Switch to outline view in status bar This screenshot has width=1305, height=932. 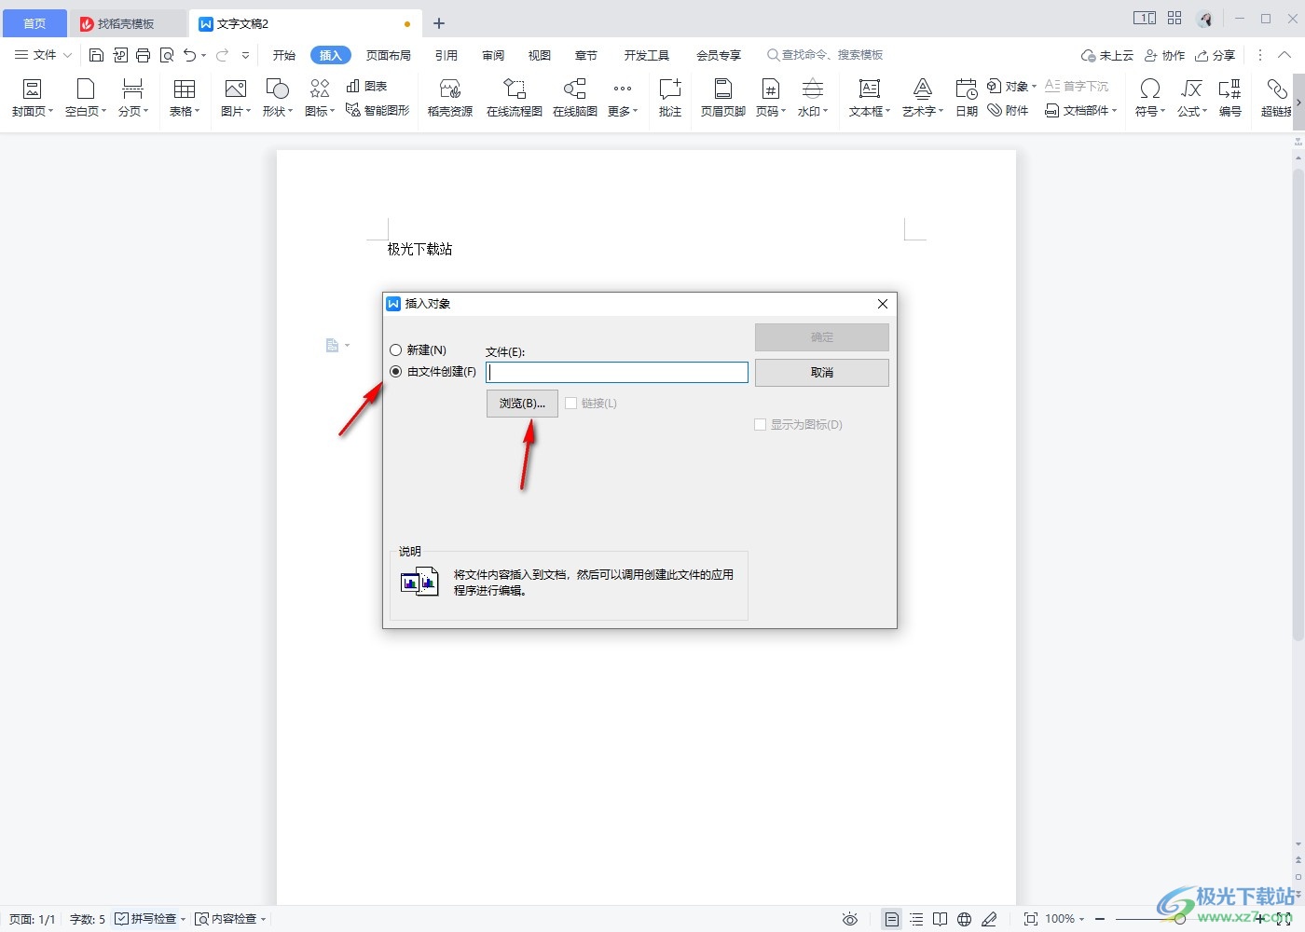click(x=916, y=919)
